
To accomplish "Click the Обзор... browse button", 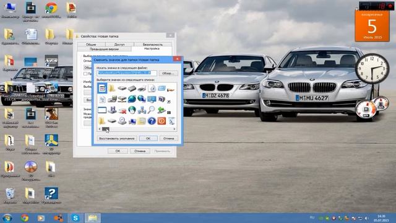I will click(x=168, y=73).
